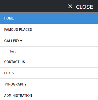Open the ADMINISTRATION link

tap(49, 95)
